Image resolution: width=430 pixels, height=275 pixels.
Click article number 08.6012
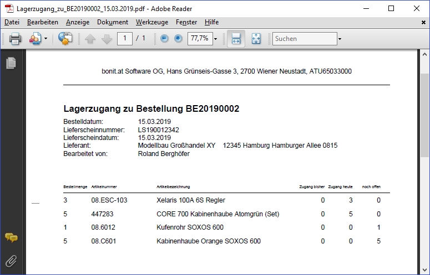(103, 227)
